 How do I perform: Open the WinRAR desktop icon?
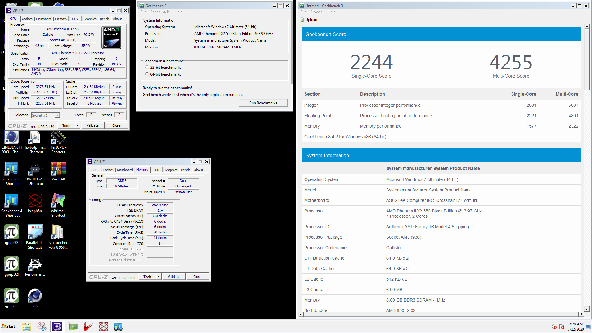(58, 172)
